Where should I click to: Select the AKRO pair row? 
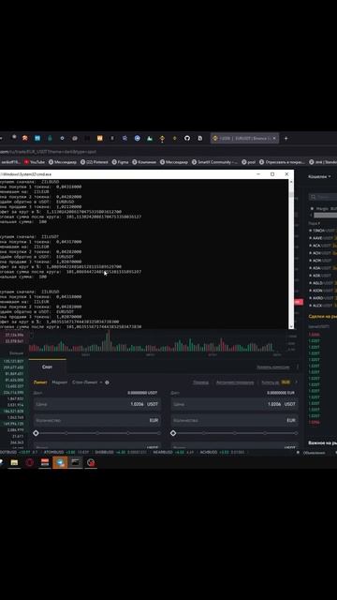322,298
